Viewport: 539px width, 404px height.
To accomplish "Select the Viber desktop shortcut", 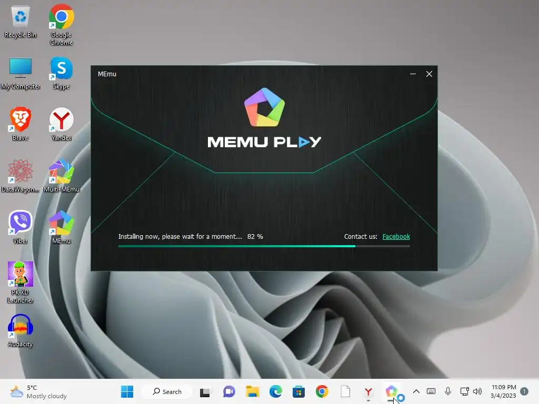I will click(x=21, y=227).
